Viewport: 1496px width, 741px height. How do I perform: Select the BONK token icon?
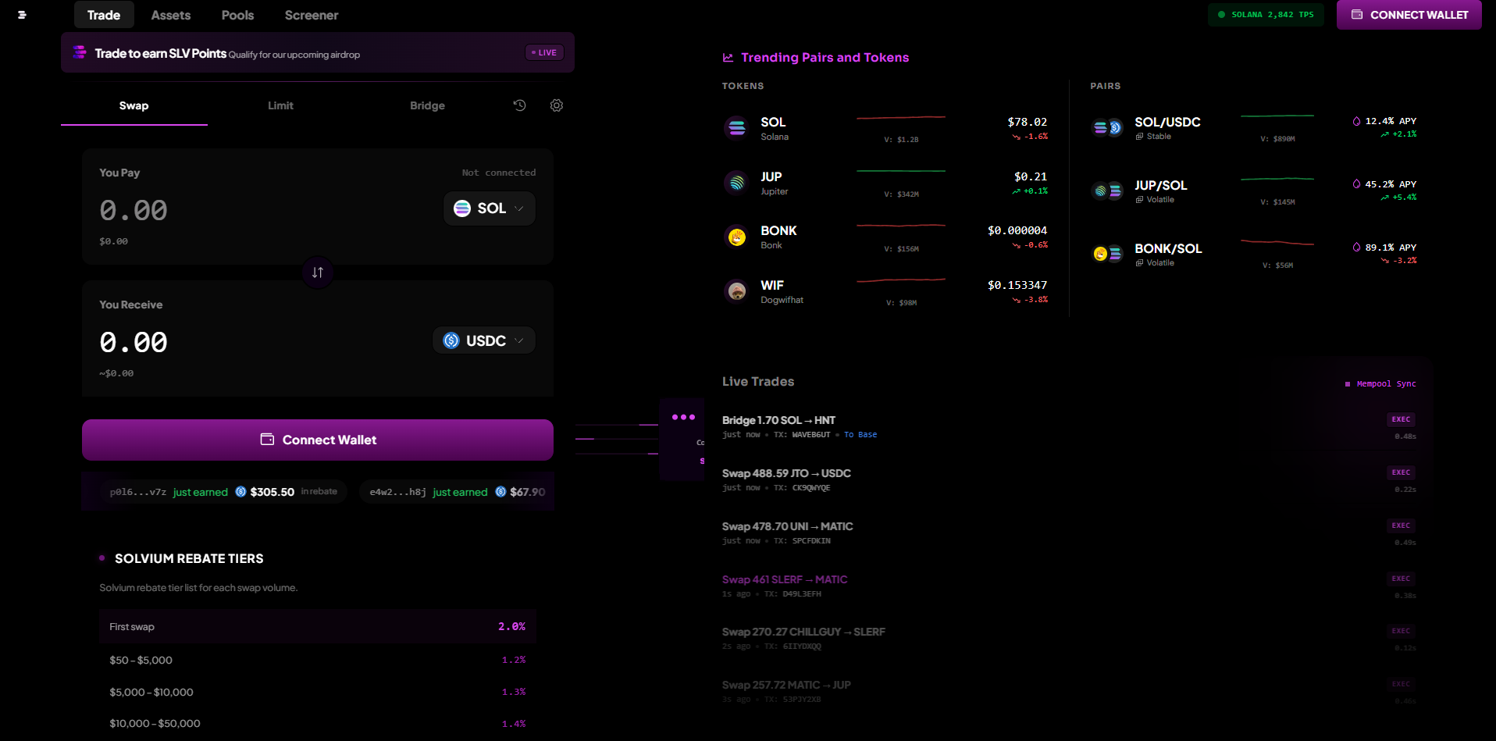[736, 237]
